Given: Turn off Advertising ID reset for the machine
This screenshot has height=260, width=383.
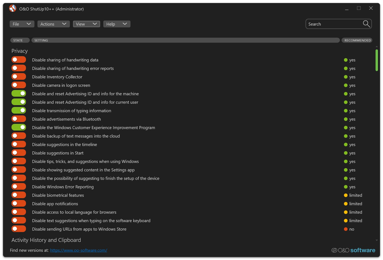Looking at the screenshot, I should [x=19, y=94].
